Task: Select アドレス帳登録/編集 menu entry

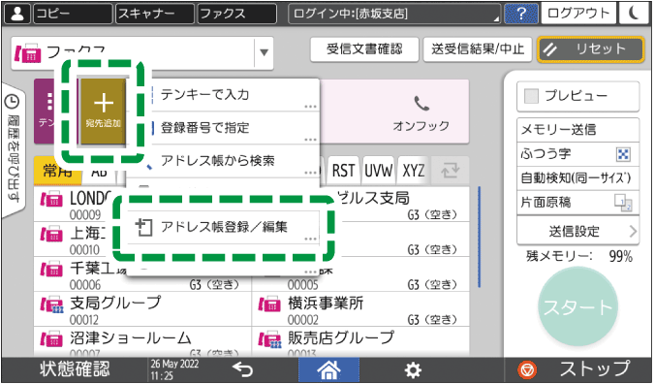Action: (223, 227)
